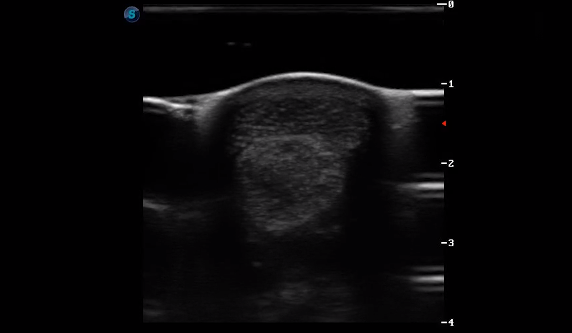Click the 3 cm depth scale label
Viewport: 572px width, 333px height.
point(451,243)
